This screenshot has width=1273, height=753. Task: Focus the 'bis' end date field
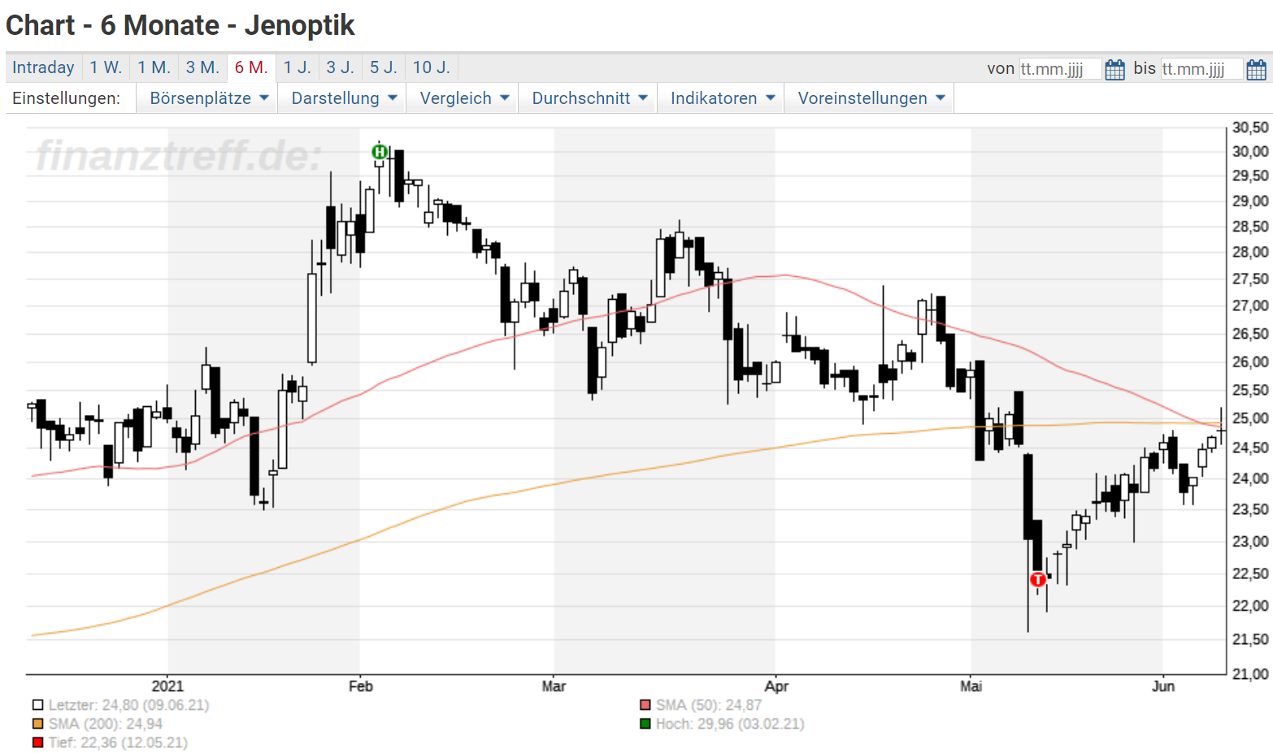1201,69
